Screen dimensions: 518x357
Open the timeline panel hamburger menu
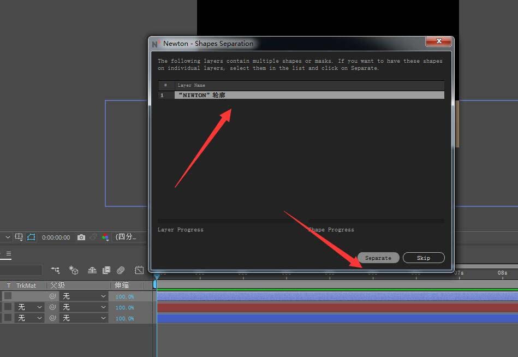[9, 254]
